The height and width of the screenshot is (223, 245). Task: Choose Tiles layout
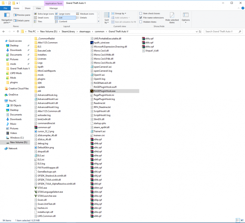(x=38, y=21)
